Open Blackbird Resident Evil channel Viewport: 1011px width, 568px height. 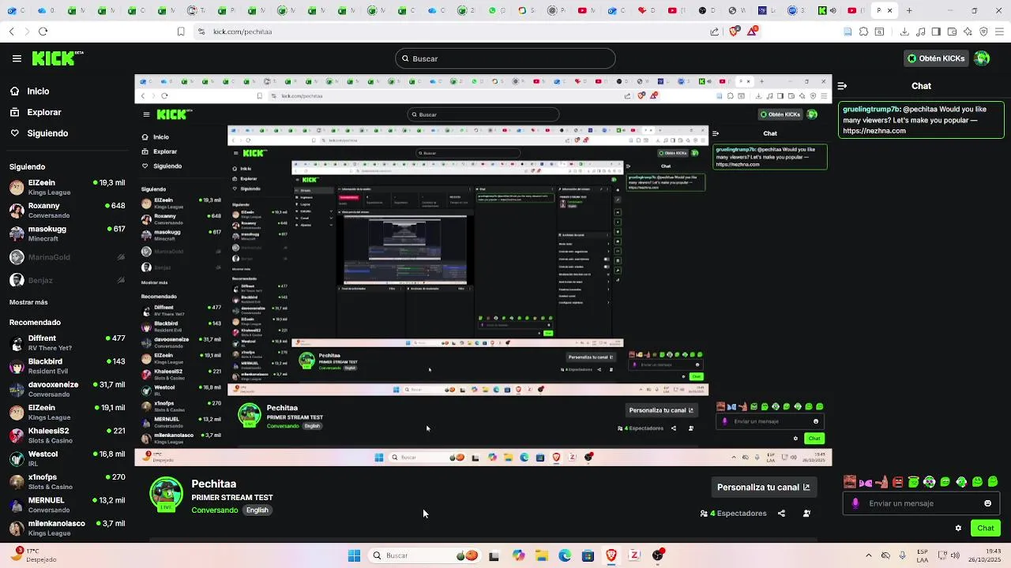[x=67, y=366]
